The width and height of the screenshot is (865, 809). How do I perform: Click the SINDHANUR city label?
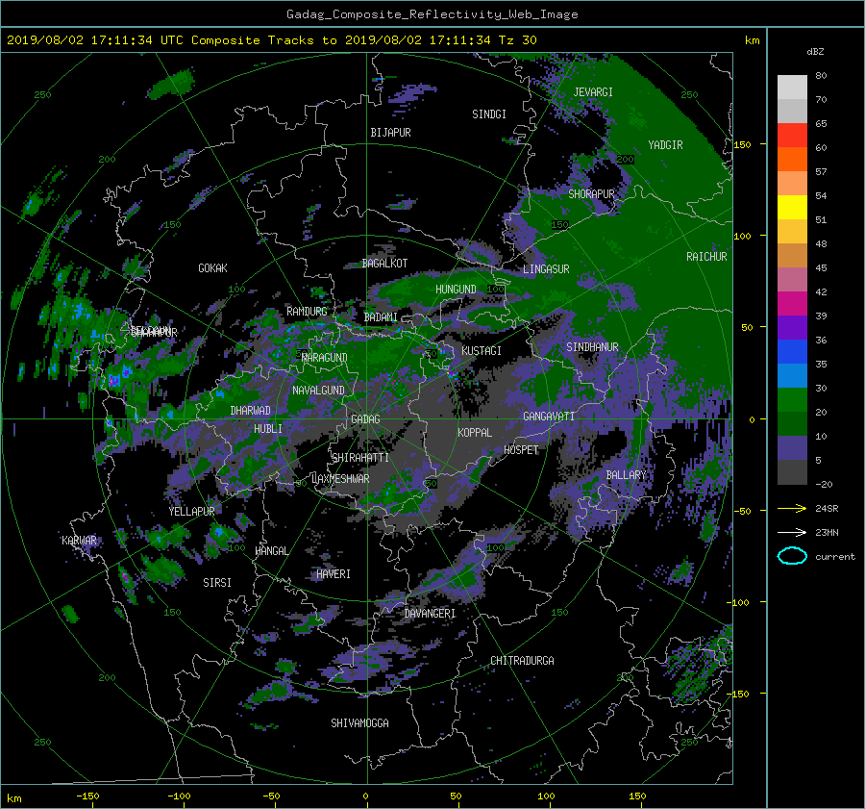pyautogui.click(x=592, y=347)
